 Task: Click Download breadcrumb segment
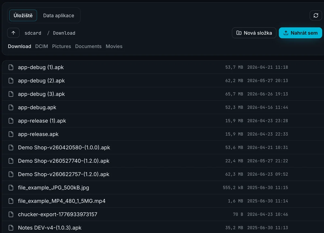(64, 33)
